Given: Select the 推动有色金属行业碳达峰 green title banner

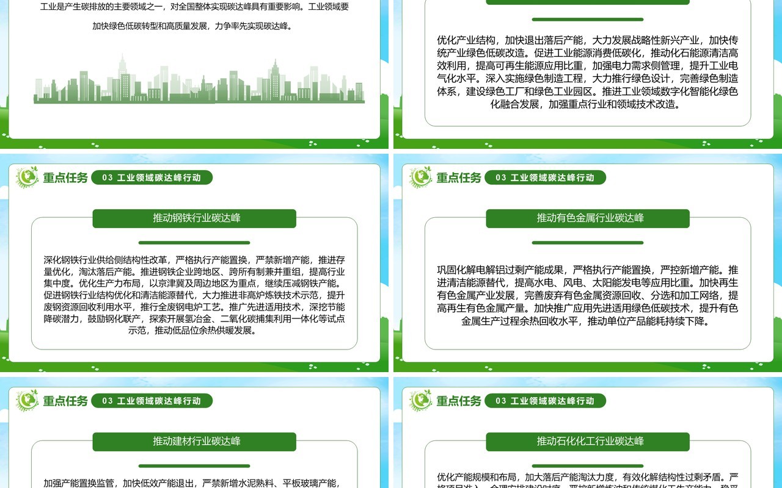Looking at the screenshot, I should [x=588, y=218].
